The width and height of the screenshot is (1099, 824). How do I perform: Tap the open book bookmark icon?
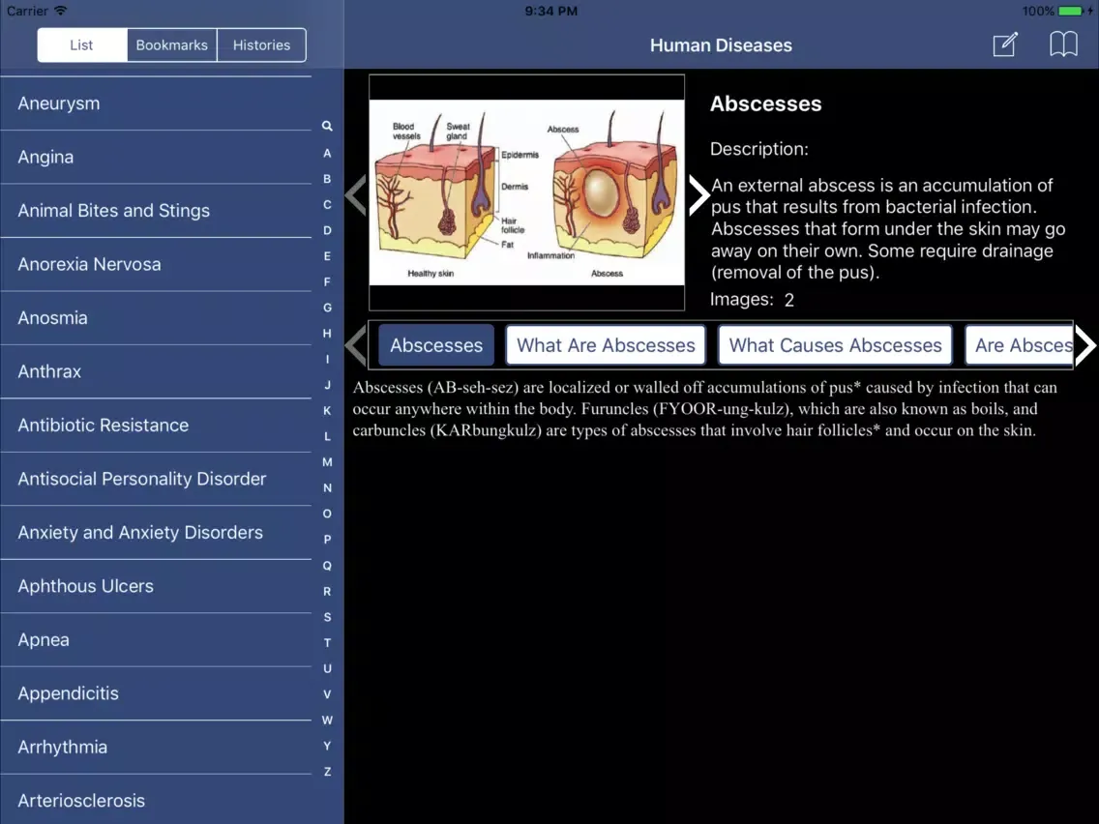click(x=1063, y=44)
